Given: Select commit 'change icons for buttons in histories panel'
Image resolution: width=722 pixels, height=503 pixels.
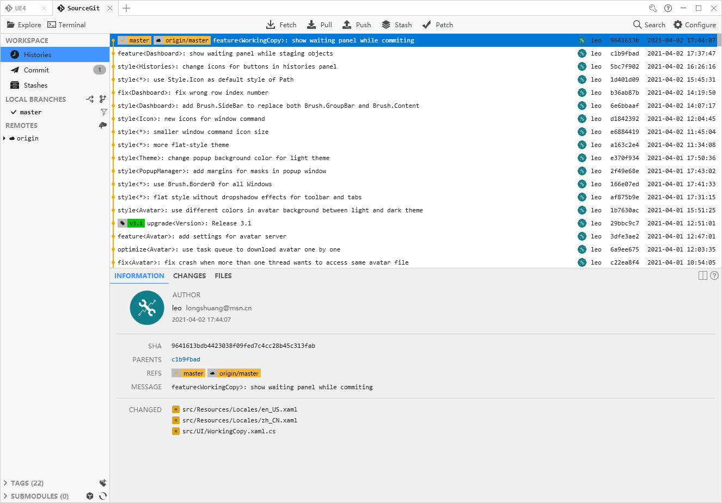Looking at the screenshot, I should (414, 66).
